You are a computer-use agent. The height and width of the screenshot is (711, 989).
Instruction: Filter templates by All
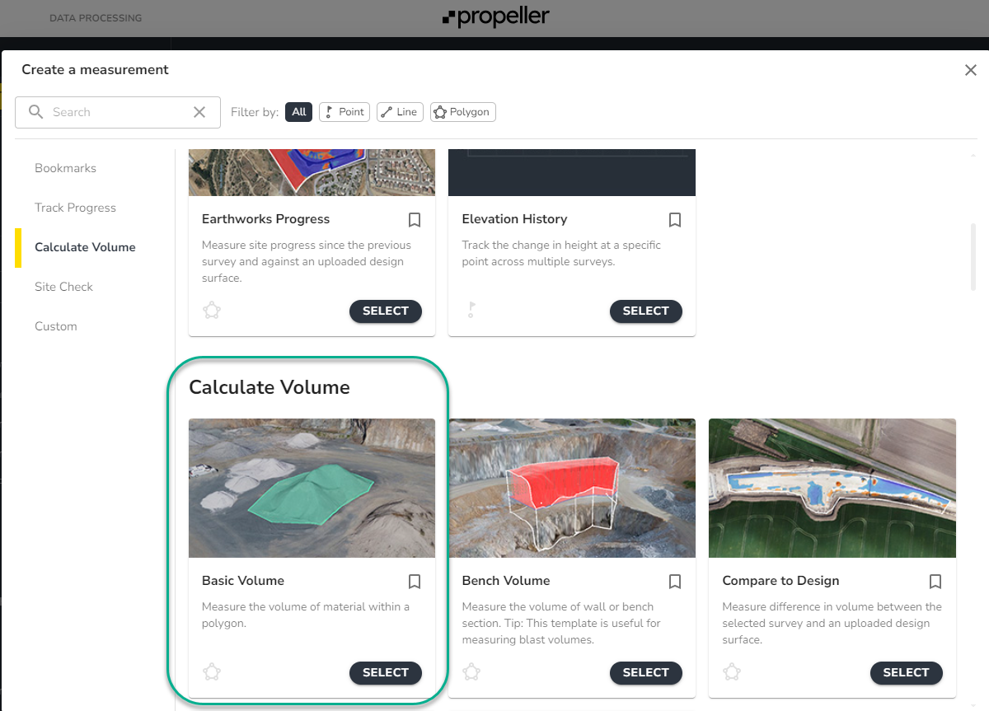[x=298, y=112]
